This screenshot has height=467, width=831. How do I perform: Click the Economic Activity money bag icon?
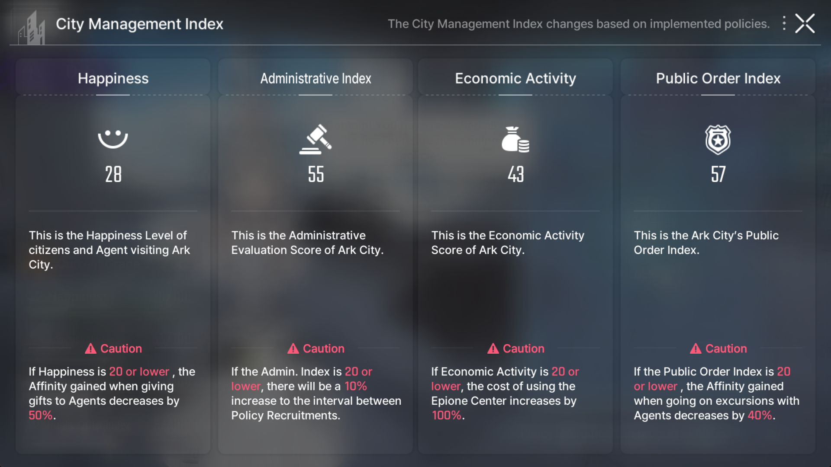coord(515,139)
